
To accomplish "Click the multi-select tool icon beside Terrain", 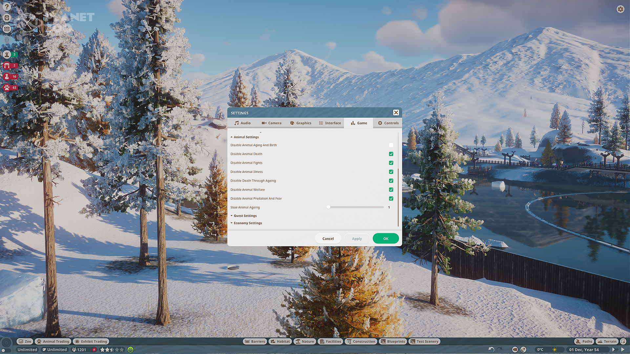I will click(623, 341).
